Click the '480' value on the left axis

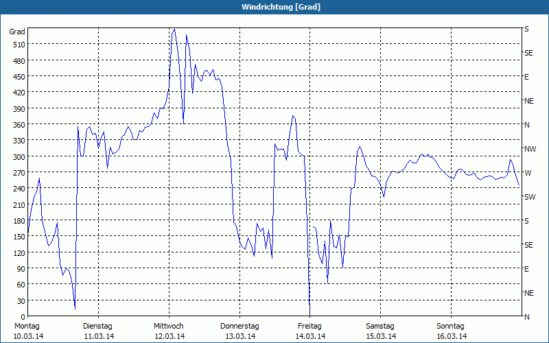click(x=19, y=61)
